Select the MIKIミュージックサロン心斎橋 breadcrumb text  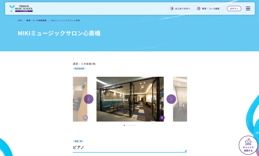[66, 20]
